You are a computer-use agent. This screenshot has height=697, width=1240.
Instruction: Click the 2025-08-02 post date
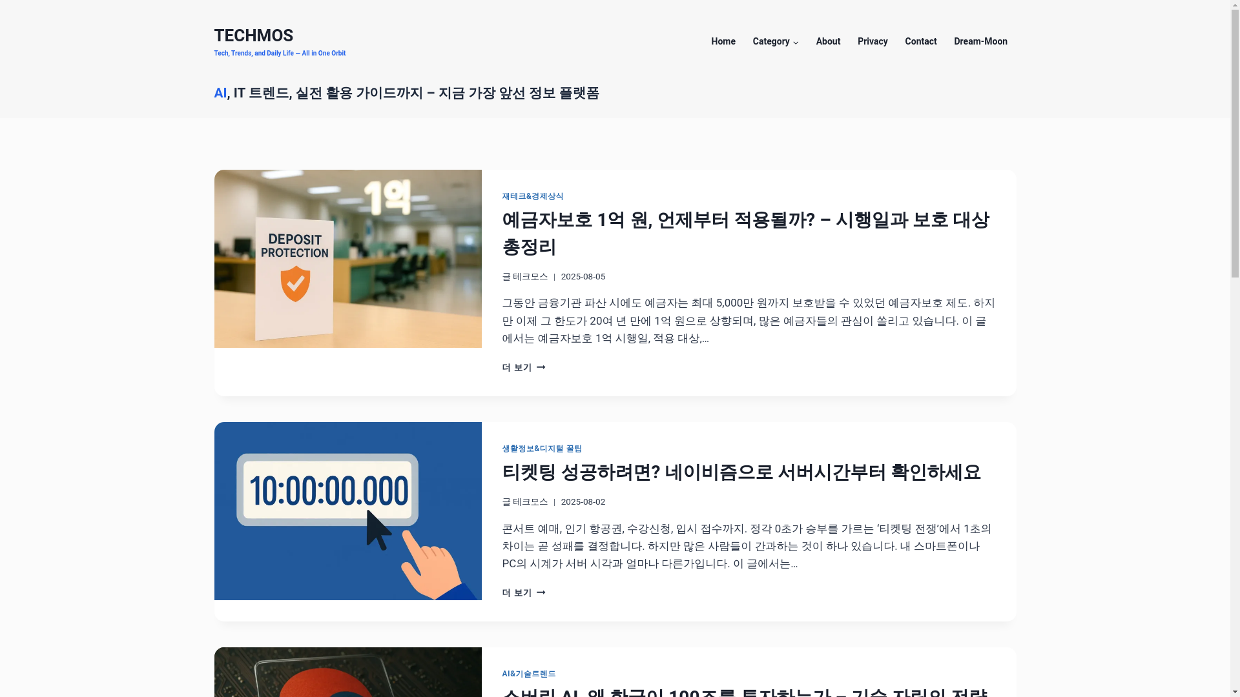click(583, 501)
